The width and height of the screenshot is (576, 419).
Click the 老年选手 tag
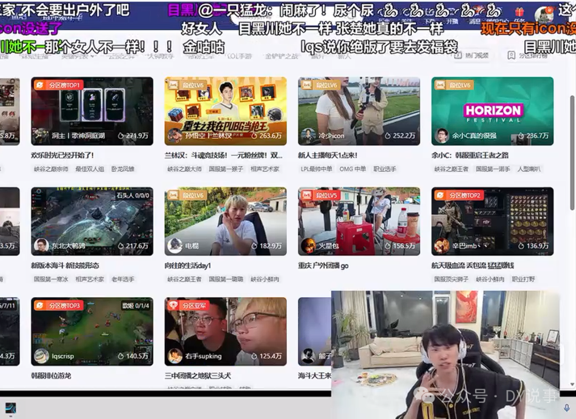click(x=123, y=279)
